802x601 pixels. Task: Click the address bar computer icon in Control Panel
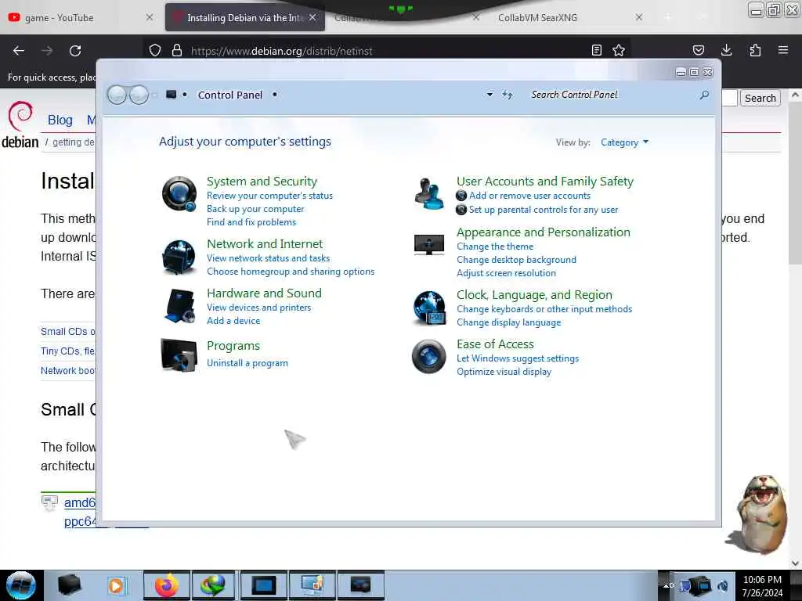point(172,95)
